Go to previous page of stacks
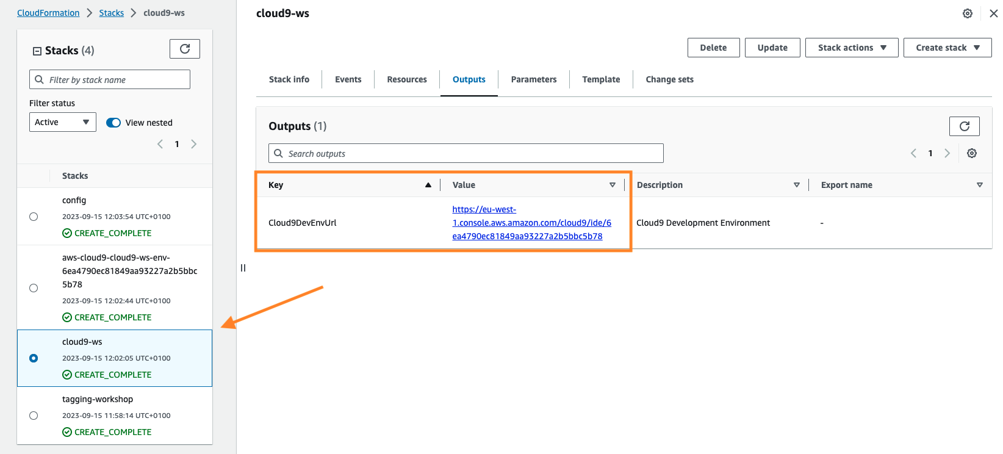 coord(160,144)
